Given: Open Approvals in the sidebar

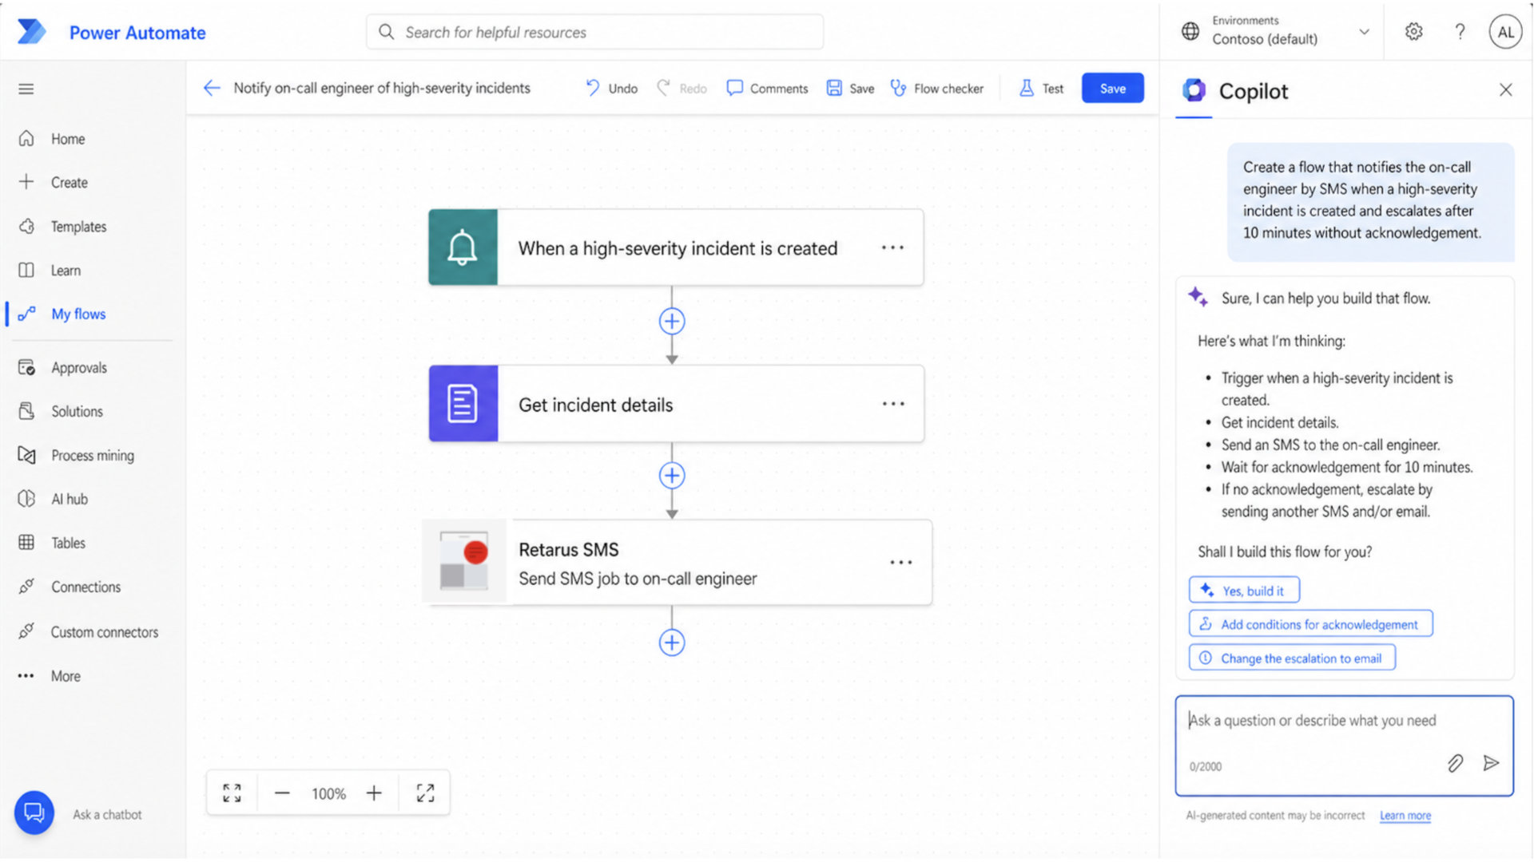Looking at the screenshot, I should point(79,367).
